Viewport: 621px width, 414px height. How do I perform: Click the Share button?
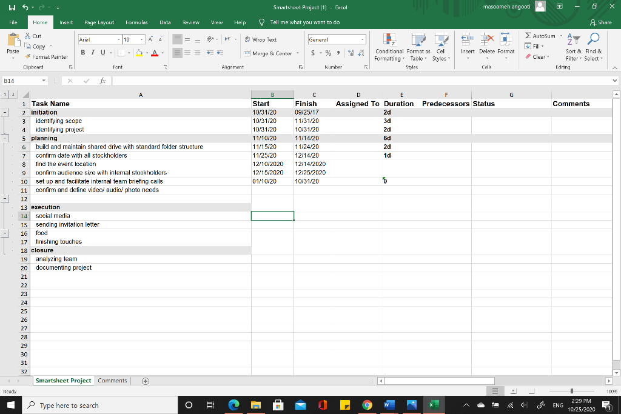click(x=600, y=22)
